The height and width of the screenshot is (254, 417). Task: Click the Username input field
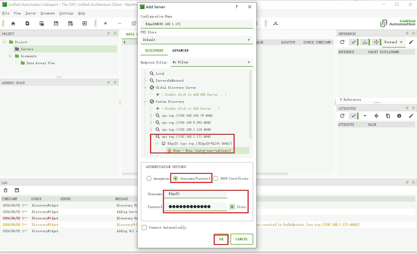[195, 194]
